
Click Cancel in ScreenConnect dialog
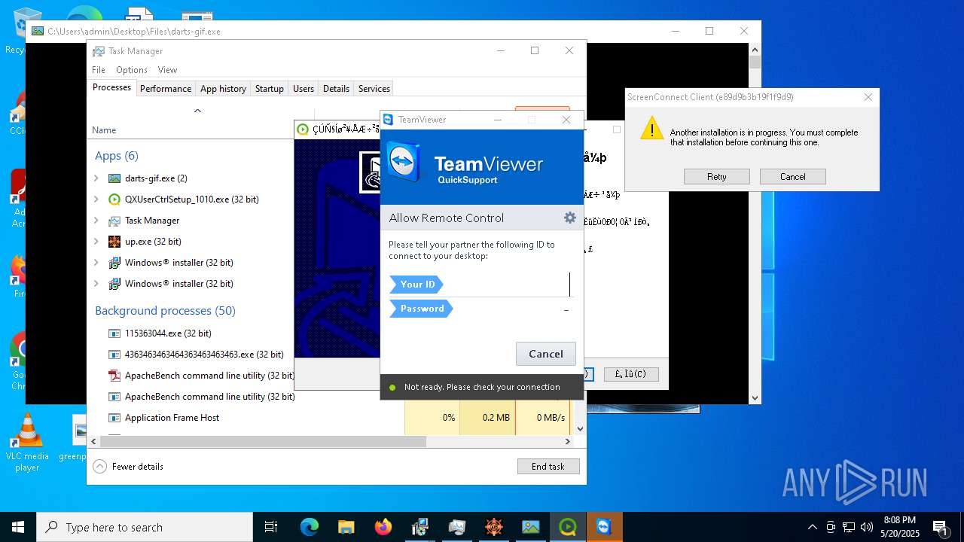coord(793,177)
